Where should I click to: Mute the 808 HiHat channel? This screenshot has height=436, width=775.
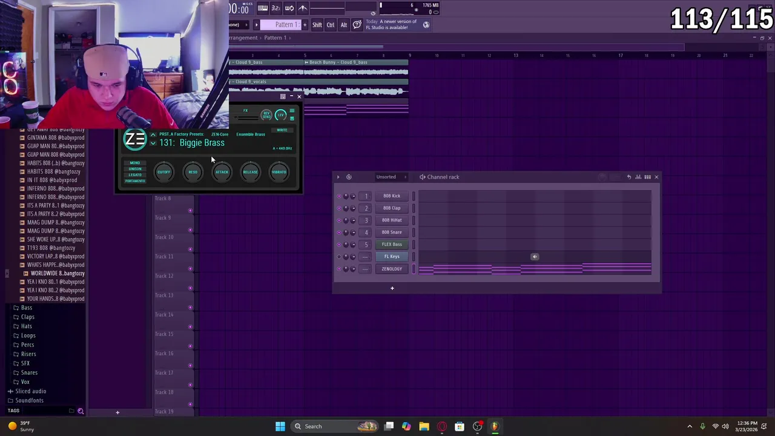[339, 220]
